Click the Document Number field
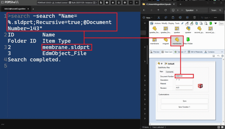Image resolution: width=225 pixels, height=129 pixels. [184, 76]
